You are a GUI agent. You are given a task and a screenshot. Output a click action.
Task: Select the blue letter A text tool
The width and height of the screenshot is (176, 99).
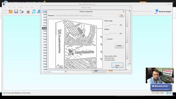[39, 12]
